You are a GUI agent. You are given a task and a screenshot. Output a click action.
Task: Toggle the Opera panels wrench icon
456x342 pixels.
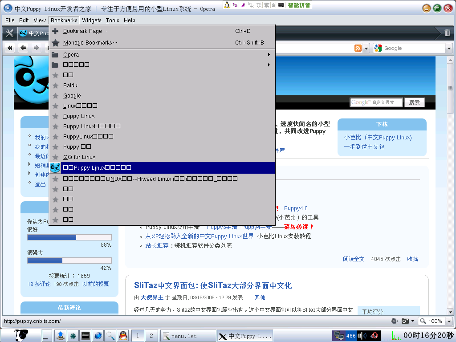tap(10, 33)
